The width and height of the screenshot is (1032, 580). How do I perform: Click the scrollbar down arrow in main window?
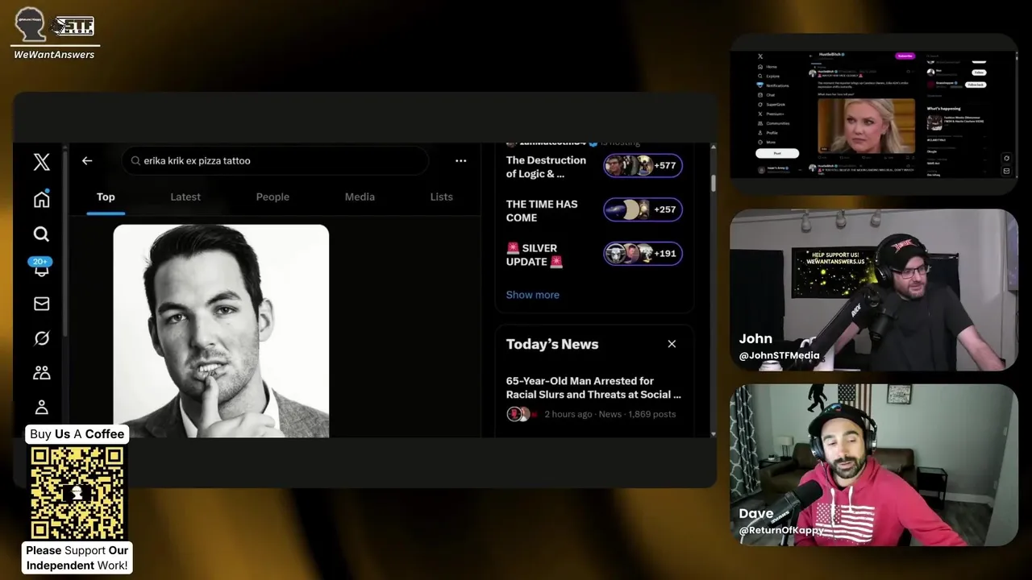pos(713,433)
